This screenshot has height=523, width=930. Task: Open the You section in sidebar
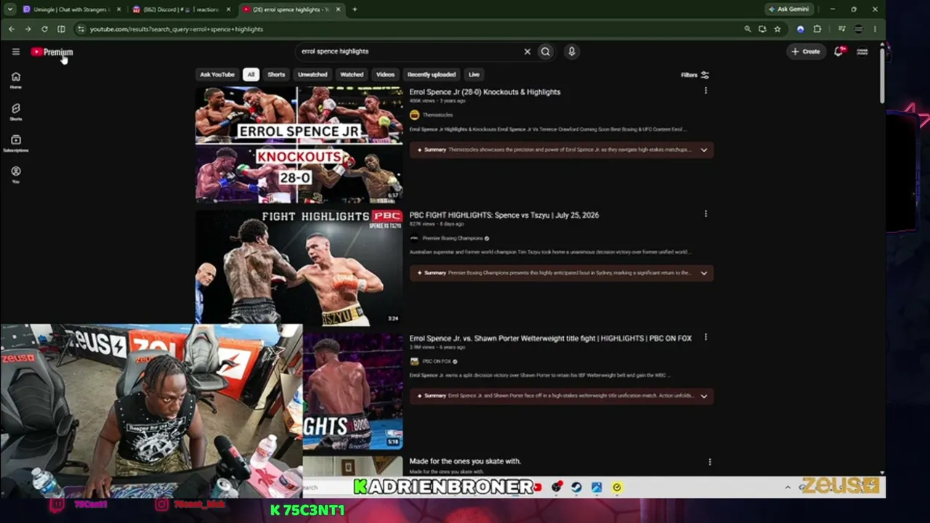[x=15, y=174]
